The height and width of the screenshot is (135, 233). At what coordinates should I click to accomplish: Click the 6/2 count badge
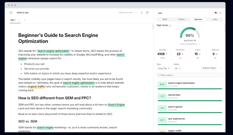click(x=162, y=84)
